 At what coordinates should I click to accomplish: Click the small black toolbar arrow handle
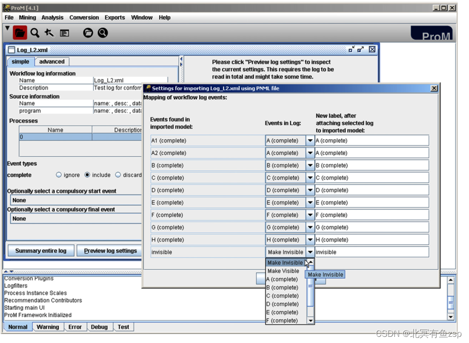coord(8,28)
